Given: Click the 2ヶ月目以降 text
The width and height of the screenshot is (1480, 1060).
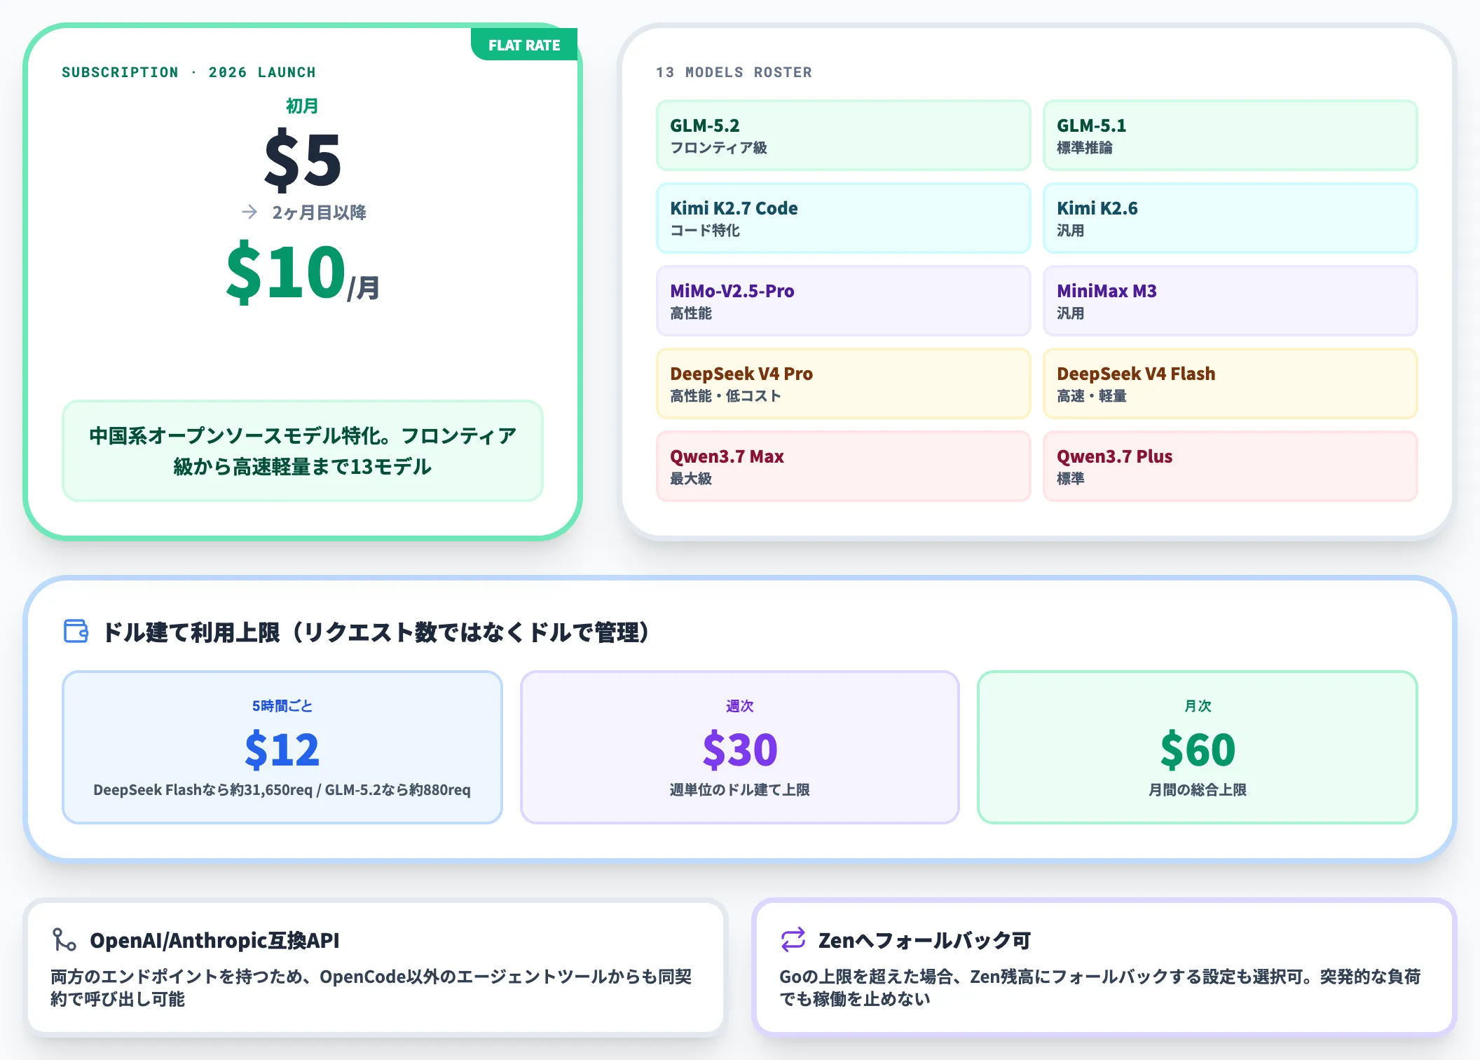Looking at the screenshot, I should [x=319, y=212].
